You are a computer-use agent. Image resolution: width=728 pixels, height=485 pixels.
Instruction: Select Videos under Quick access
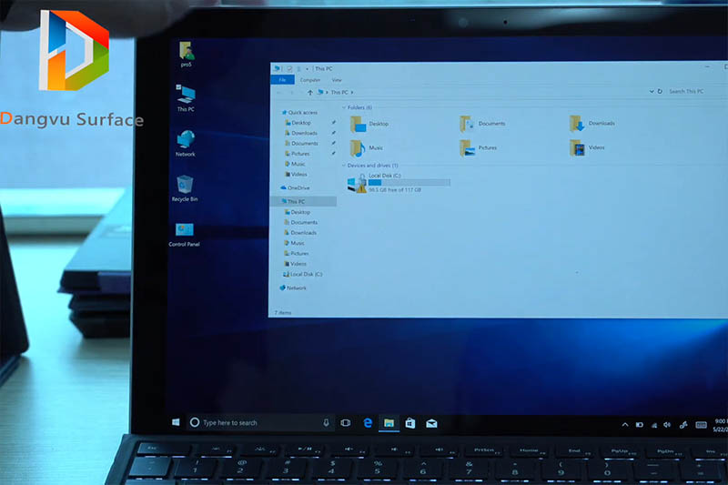coord(296,175)
